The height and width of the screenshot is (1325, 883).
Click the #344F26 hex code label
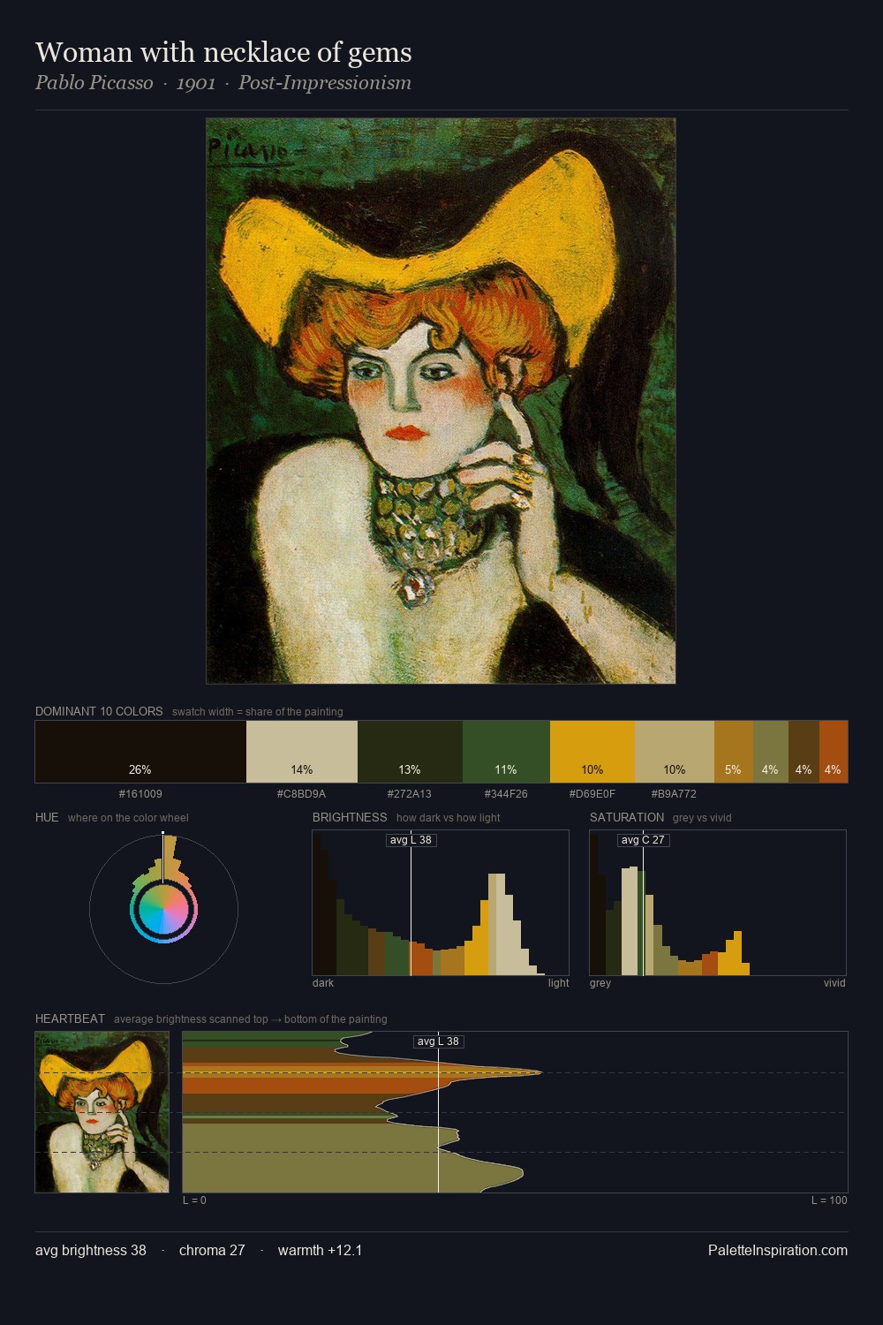506,794
